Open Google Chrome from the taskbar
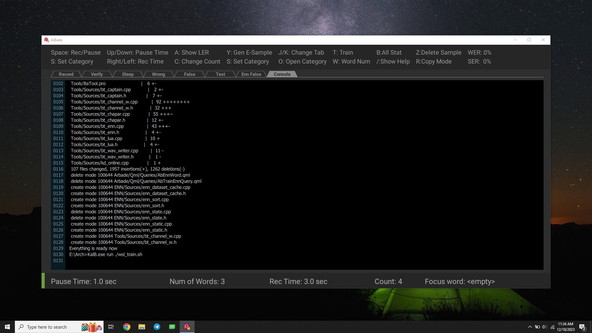This screenshot has height=333, width=592. pos(126,327)
